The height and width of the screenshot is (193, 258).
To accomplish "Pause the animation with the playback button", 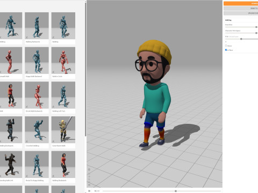I will [89, 191].
